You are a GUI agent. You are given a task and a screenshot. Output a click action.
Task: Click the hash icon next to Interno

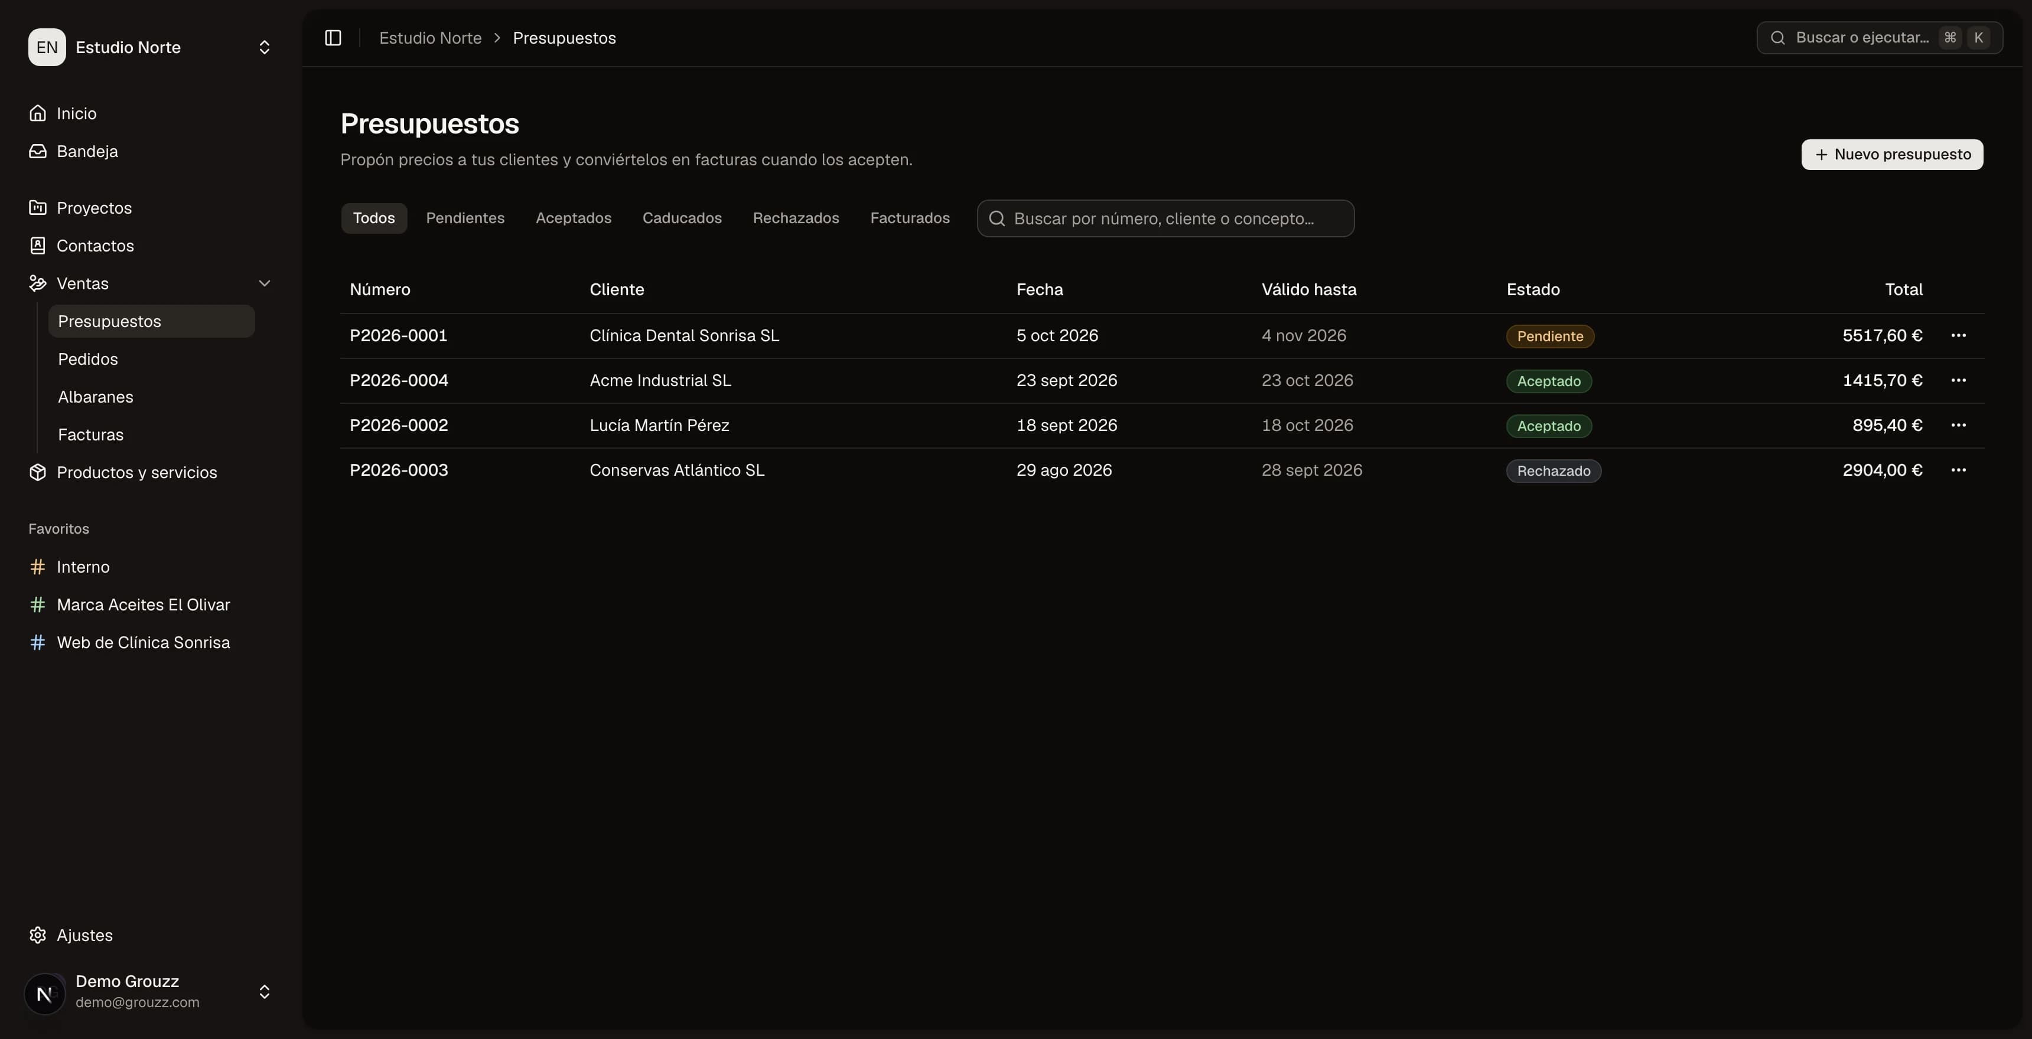pyautogui.click(x=37, y=567)
